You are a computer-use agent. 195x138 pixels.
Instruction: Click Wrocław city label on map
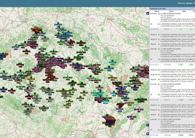[110, 19]
